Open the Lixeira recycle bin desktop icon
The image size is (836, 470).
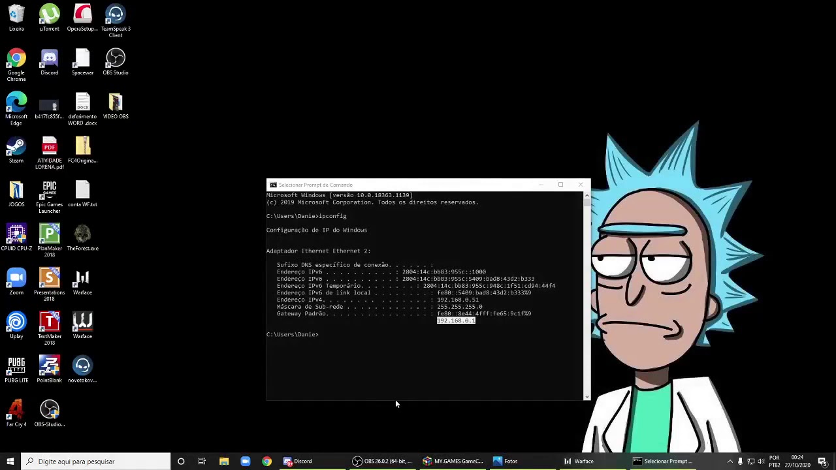coord(16,18)
